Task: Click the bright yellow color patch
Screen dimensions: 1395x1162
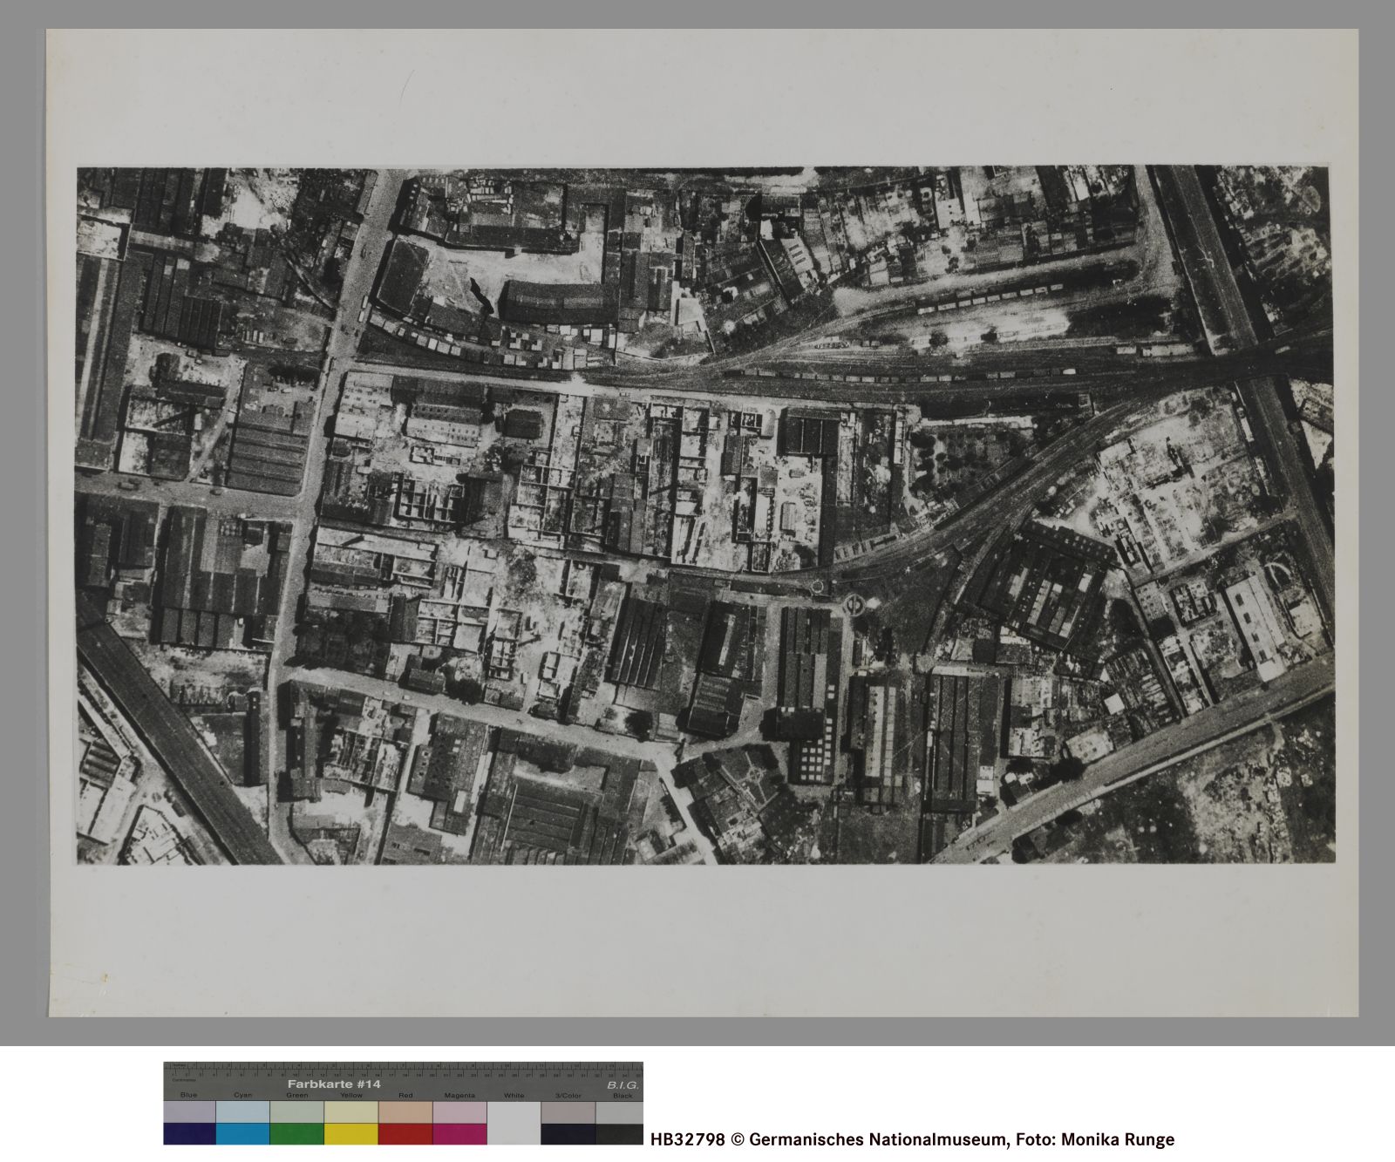Action: [350, 1133]
